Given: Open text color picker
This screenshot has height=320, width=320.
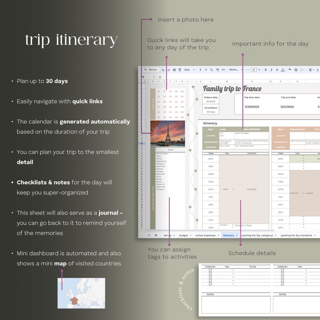Looking at the screenshot, I should click(283, 70).
